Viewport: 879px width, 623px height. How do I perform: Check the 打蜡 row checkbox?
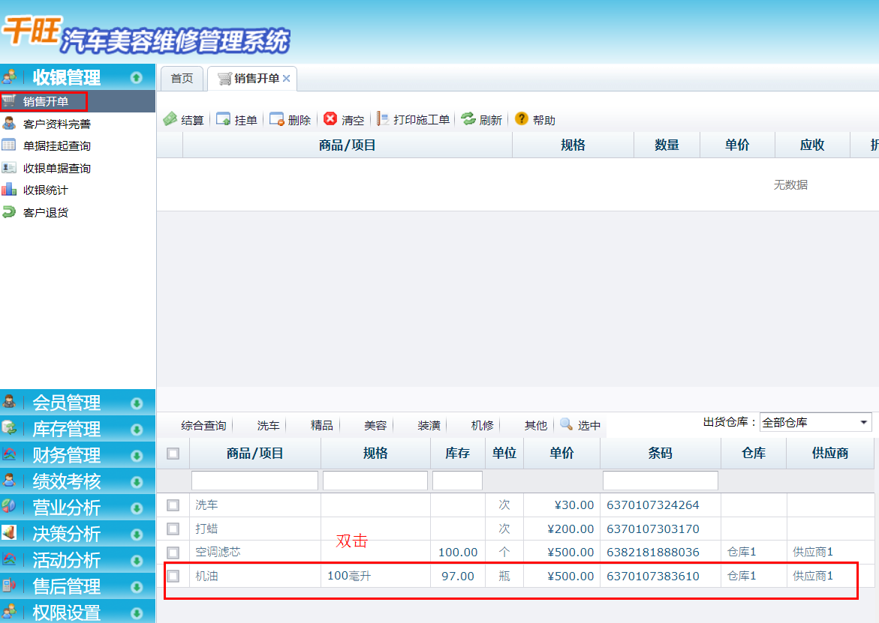point(173,529)
